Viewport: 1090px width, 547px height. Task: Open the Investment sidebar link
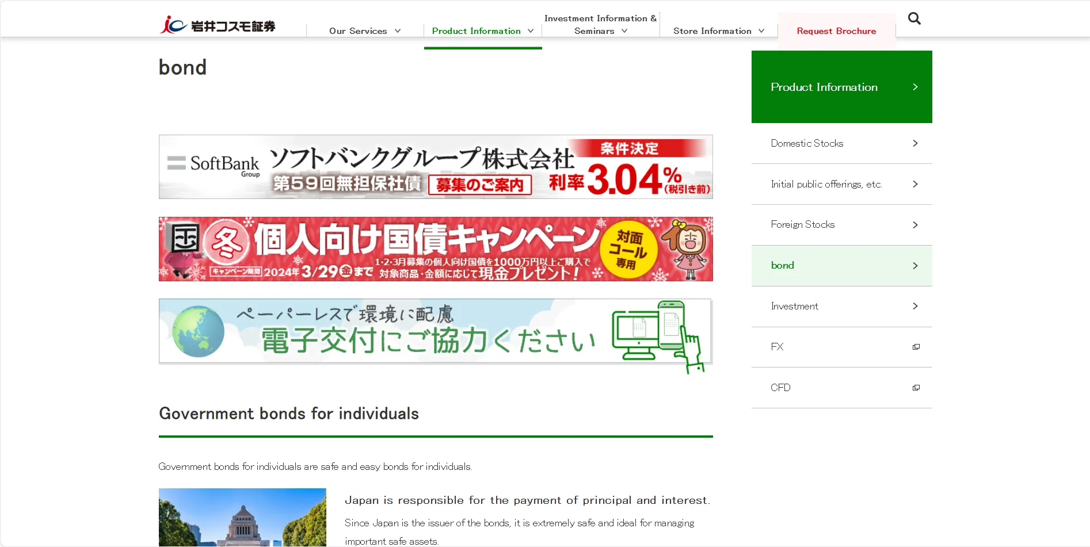pyautogui.click(x=841, y=307)
